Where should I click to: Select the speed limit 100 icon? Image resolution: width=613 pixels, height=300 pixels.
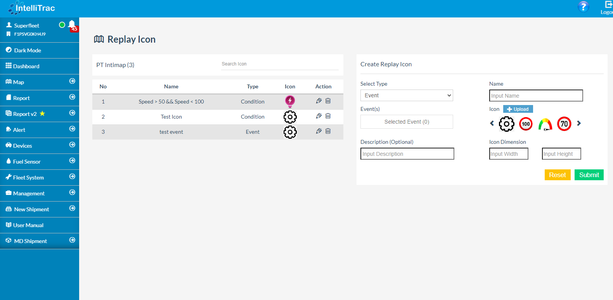coord(526,124)
